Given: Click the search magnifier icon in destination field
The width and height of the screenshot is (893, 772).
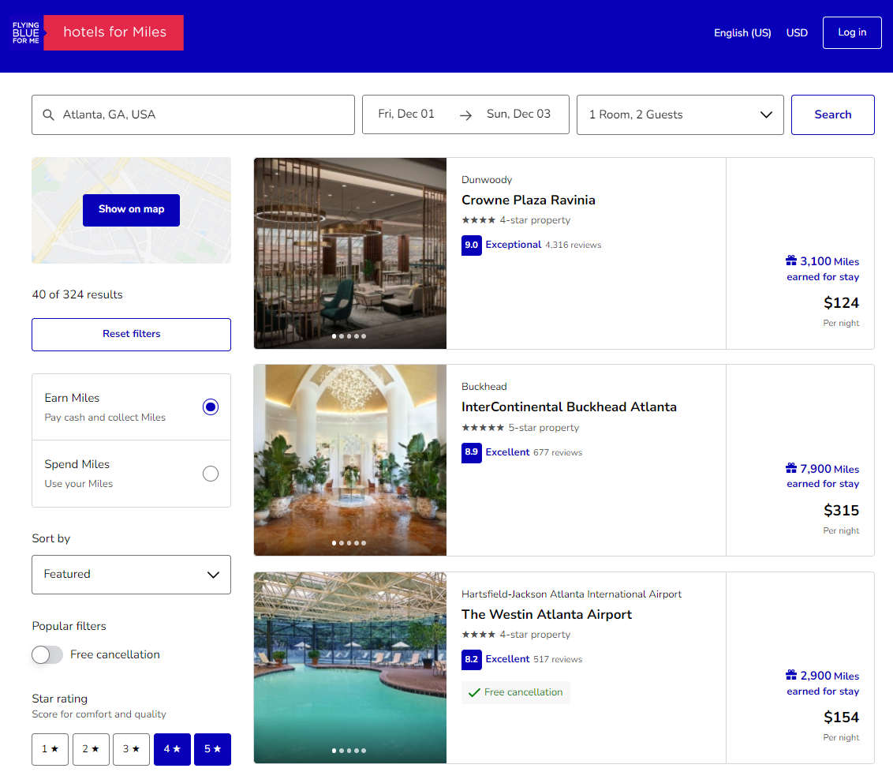Looking at the screenshot, I should [x=49, y=114].
